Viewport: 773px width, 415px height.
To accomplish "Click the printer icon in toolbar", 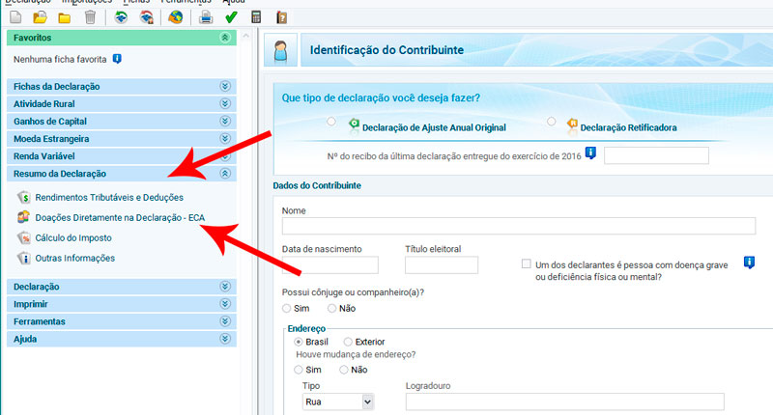I will [206, 17].
